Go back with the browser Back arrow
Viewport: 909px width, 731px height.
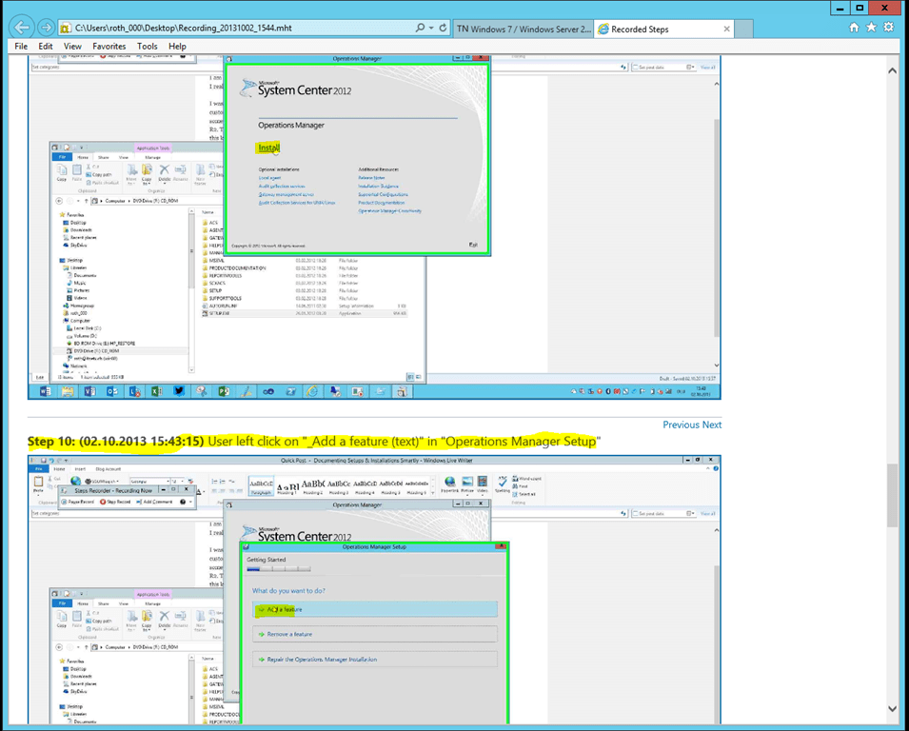[22, 28]
